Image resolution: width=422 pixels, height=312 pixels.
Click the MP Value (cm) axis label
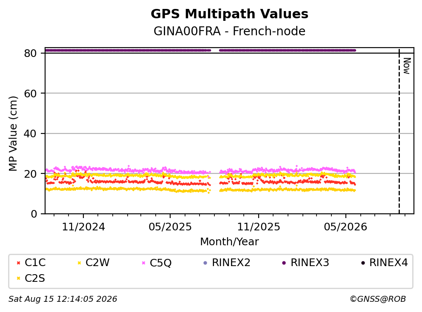point(13,133)
